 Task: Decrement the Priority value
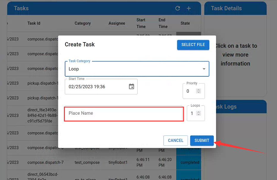198,92
